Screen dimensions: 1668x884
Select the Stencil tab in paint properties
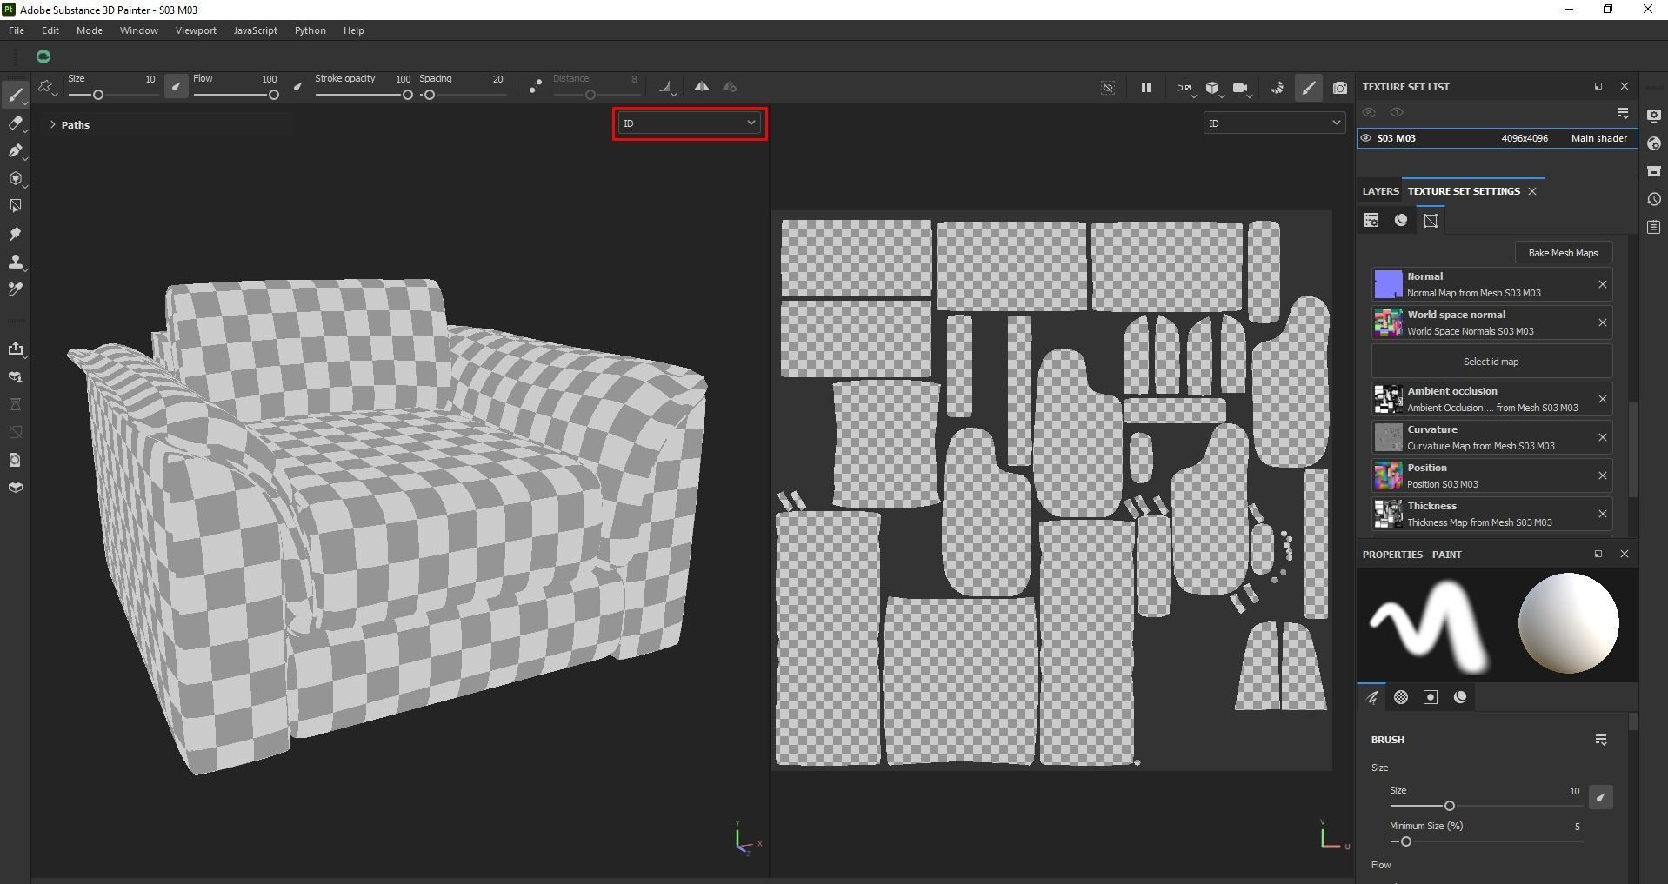pyautogui.click(x=1431, y=697)
